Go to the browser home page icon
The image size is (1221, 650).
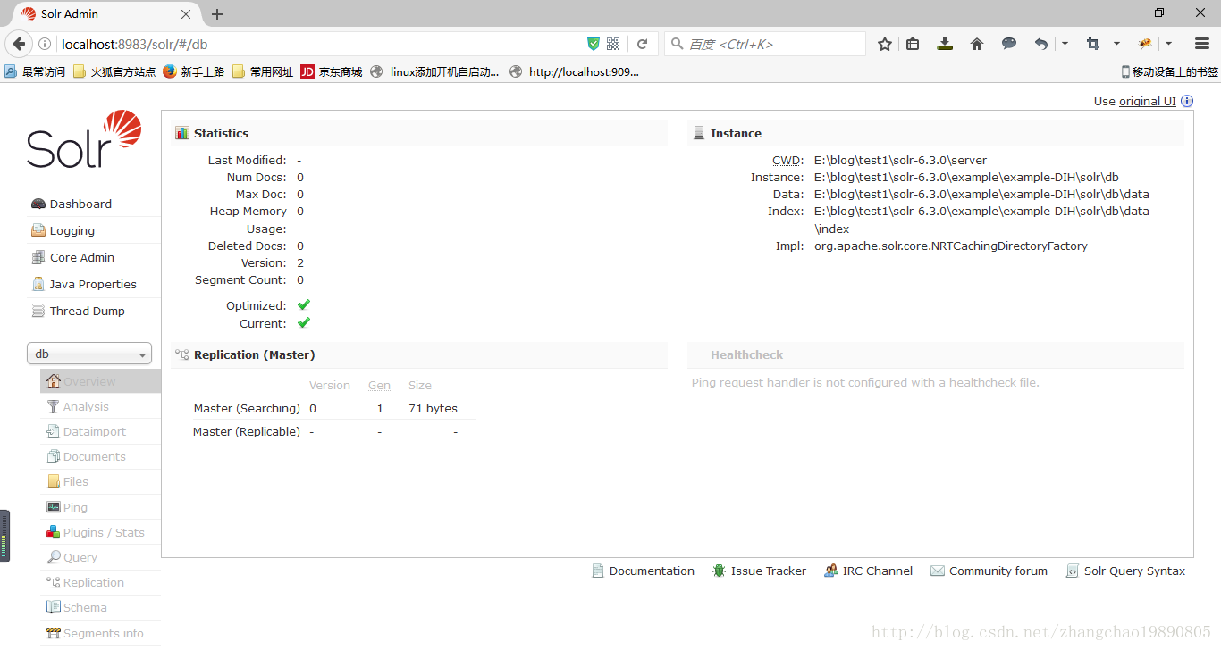977,44
